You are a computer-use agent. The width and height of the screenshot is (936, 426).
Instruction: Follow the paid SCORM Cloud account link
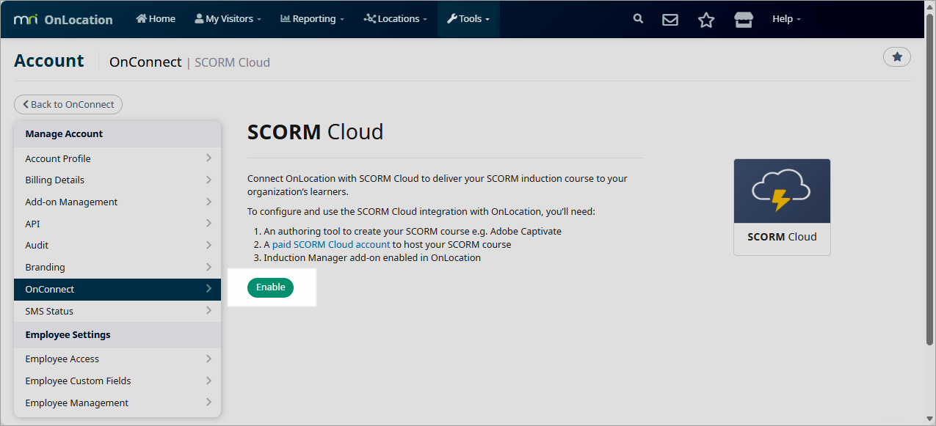pos(330,244)
